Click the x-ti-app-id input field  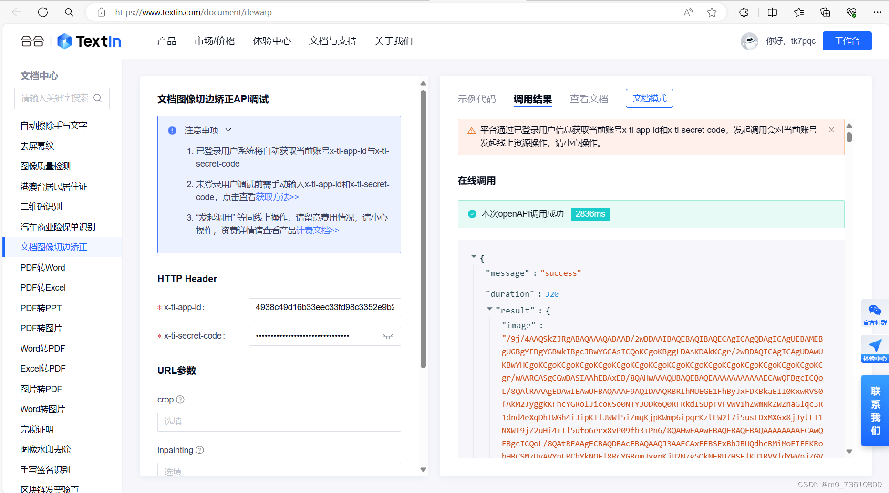click(x=324, y=307)
